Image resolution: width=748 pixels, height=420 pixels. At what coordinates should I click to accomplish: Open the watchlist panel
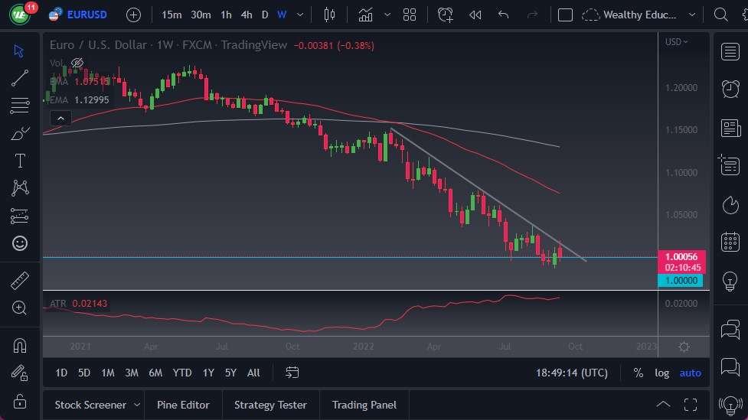(x=730, y=51)
